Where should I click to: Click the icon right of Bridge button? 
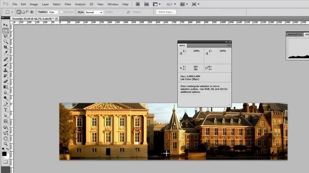146,4
